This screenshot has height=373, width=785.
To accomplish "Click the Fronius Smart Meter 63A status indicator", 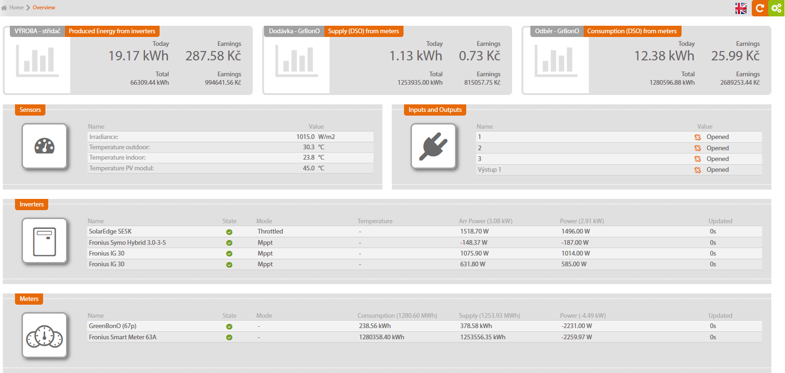I will coord(229,337).
